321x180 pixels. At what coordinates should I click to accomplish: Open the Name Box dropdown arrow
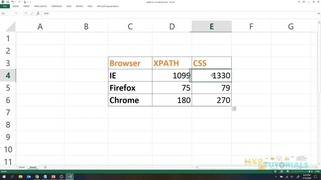pos(16,13)
